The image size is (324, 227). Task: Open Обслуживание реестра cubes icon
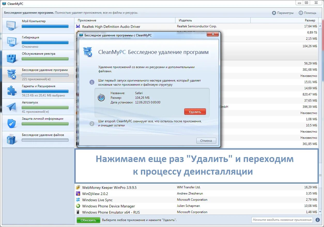11,58
